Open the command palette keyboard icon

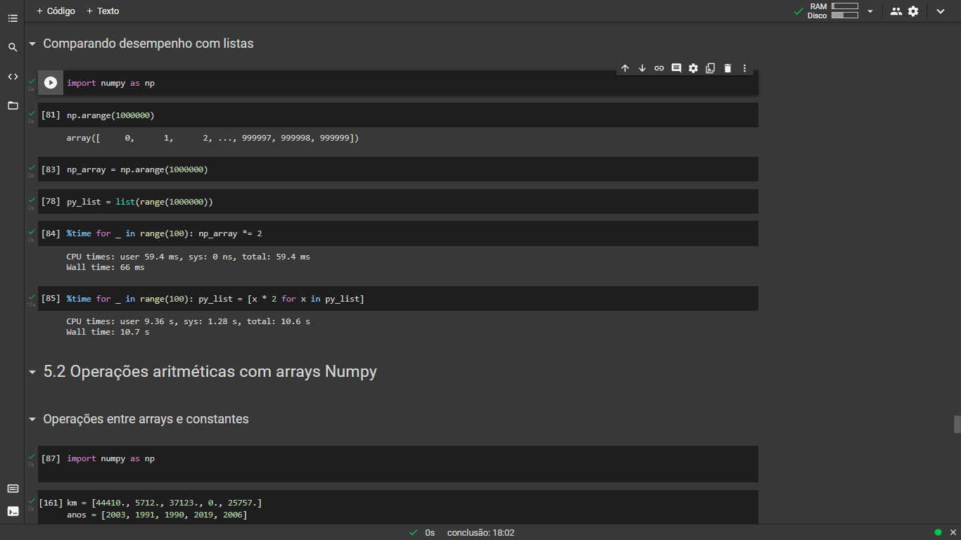[13, 489]
